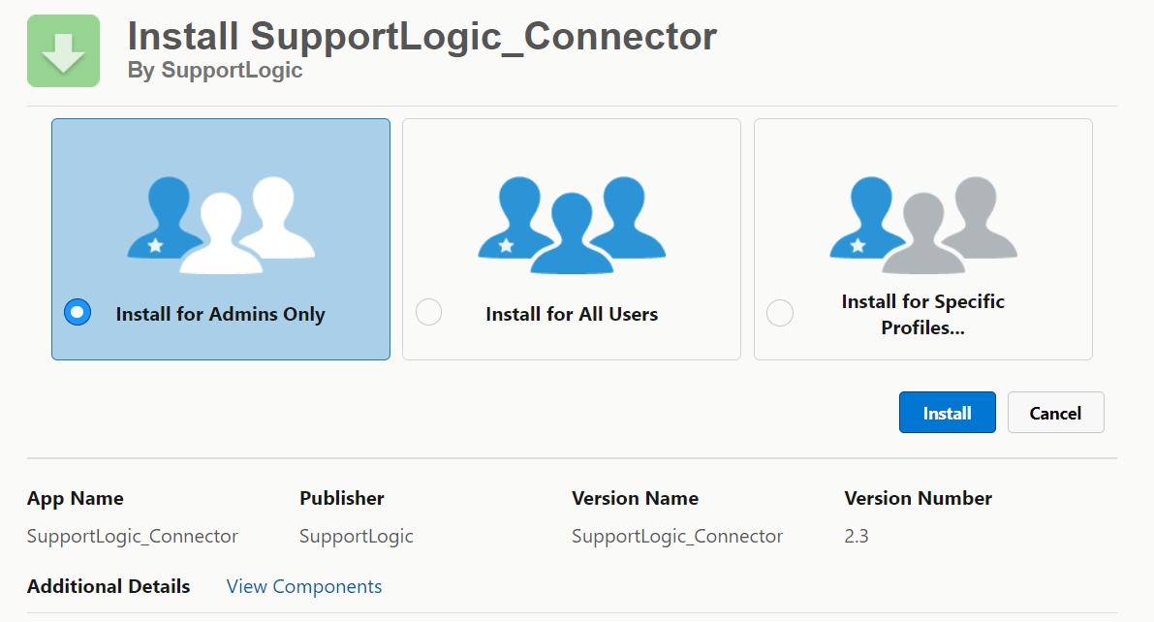Click the Version Number column header
The height and width of the screenshot is (622, 1154).
(918, 498)
